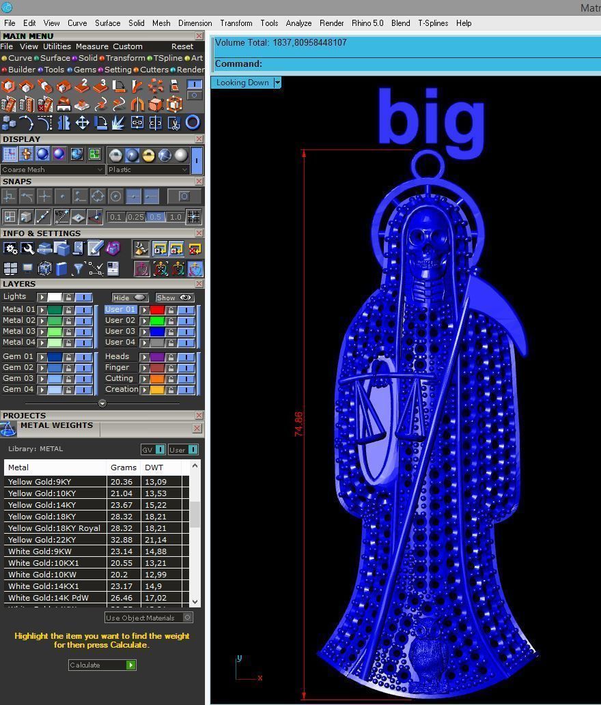This screenshot has height=705, width=601.
Task: Open the Surface menu in menu bar
Action: coord(107,23)
